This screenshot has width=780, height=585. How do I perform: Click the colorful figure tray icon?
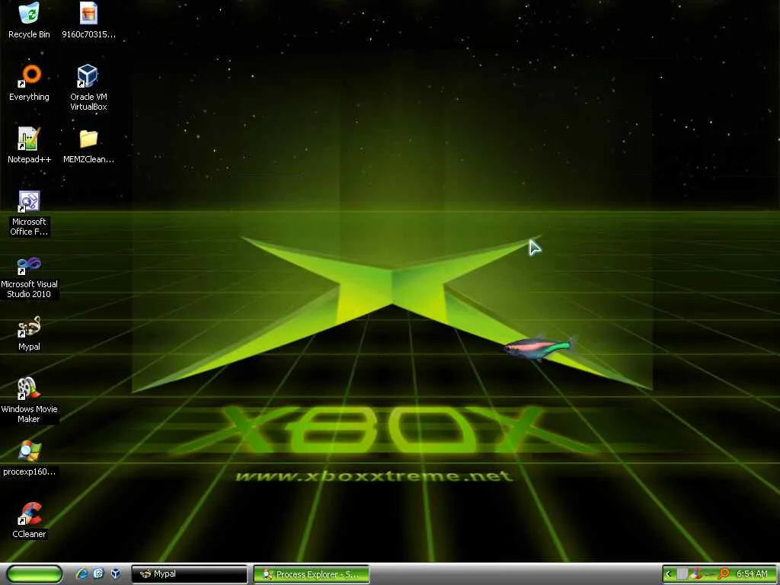click(x=696, y=574)
